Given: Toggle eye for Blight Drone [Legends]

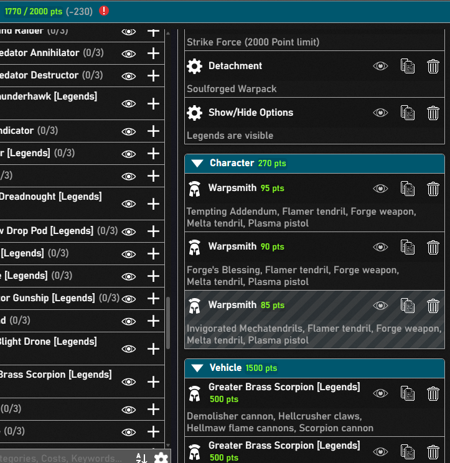Looking at the screenshot, I should (x=129, y=348).
